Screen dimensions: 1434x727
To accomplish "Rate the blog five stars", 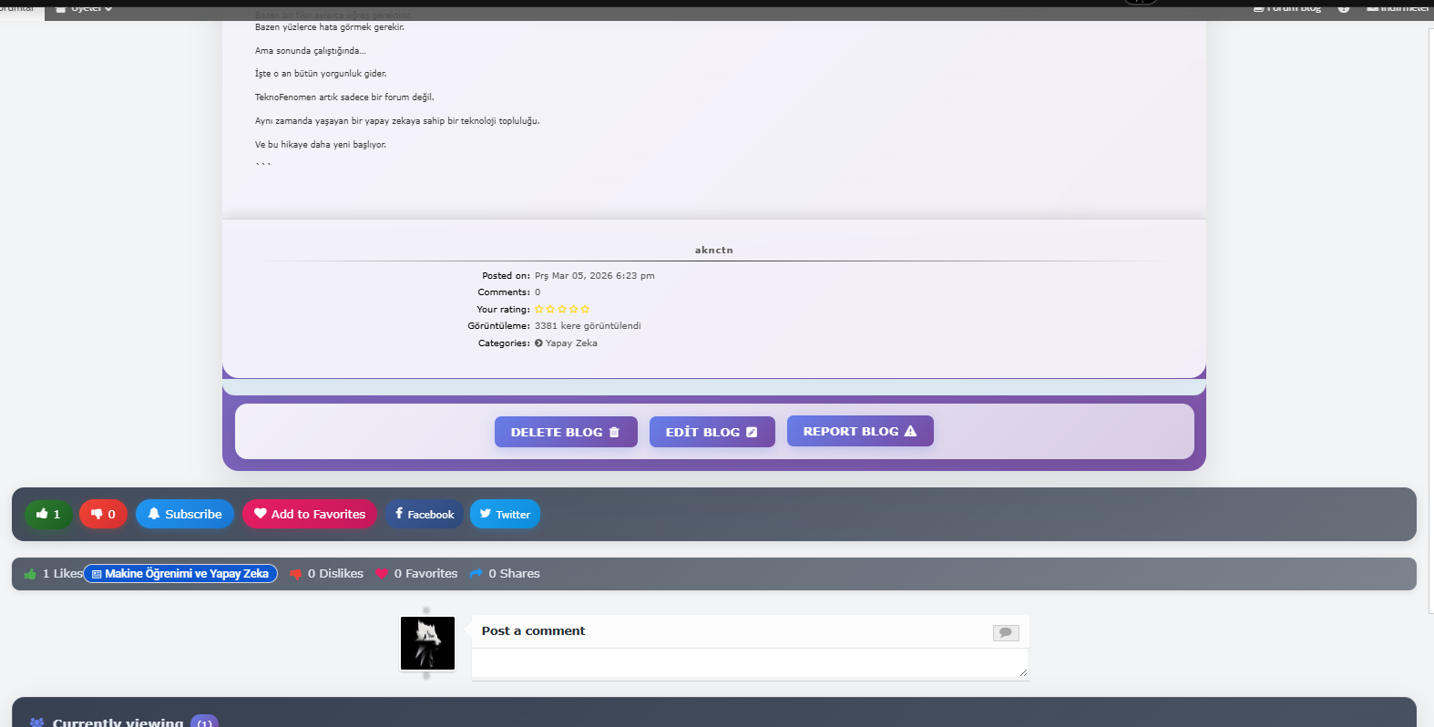I will (585, 310).
